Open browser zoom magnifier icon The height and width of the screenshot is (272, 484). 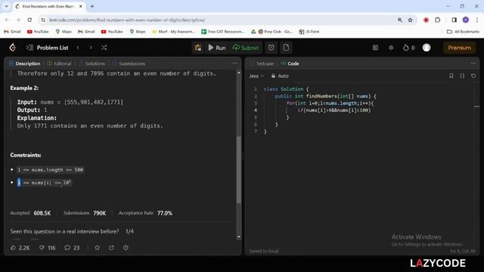(x=400, y=20)
